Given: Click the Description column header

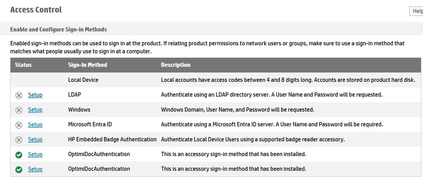Looking at the screenshot, I should [x=176, y=65].
